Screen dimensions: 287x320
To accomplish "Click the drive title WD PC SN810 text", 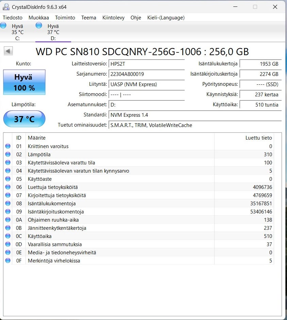I will (142, 52).
